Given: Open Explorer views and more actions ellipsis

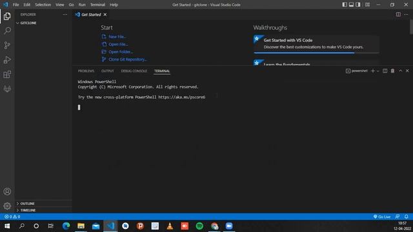Looking at the screenshot, I should coord(65,14).
